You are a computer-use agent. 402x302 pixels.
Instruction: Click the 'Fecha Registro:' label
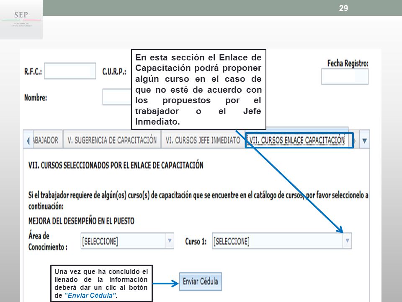[x=348, y=63]
